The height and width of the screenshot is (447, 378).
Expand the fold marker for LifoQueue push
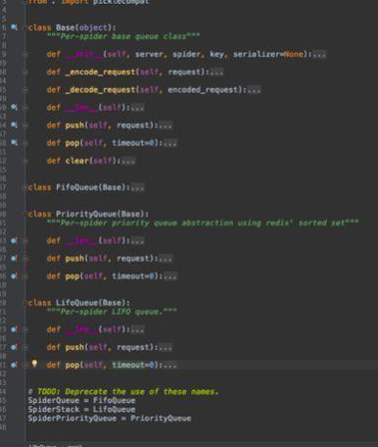[x=25, y=347]
